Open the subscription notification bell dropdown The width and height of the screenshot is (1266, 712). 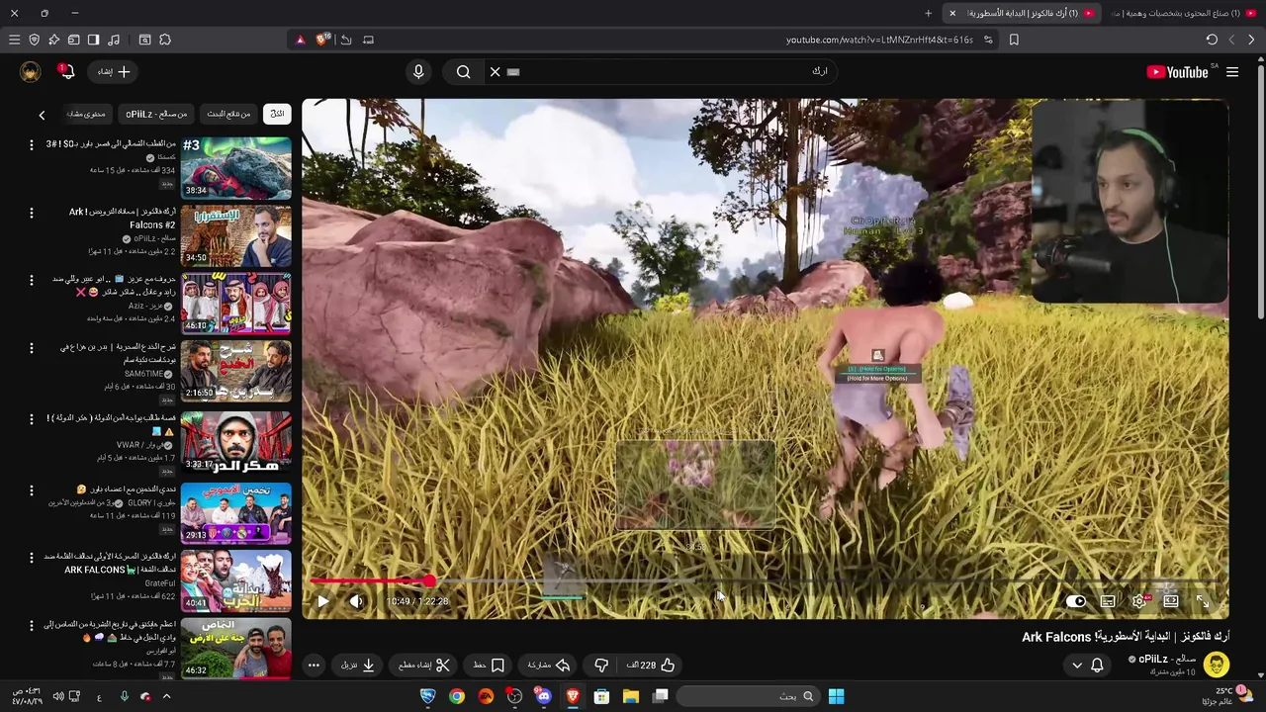[x=1087, y=666]
